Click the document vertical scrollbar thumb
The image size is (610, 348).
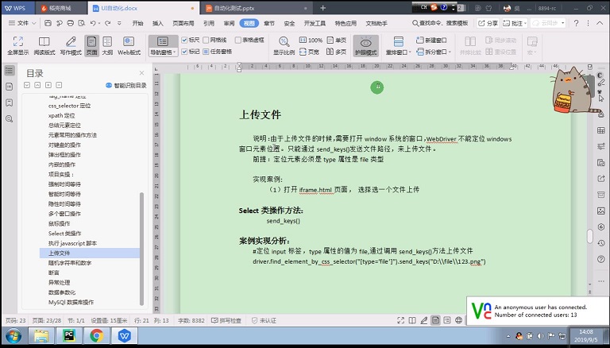click(x=590, y=236)
